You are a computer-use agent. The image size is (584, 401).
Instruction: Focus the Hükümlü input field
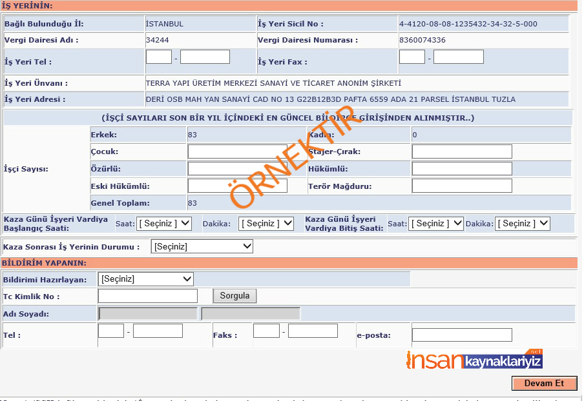[462, 169]
